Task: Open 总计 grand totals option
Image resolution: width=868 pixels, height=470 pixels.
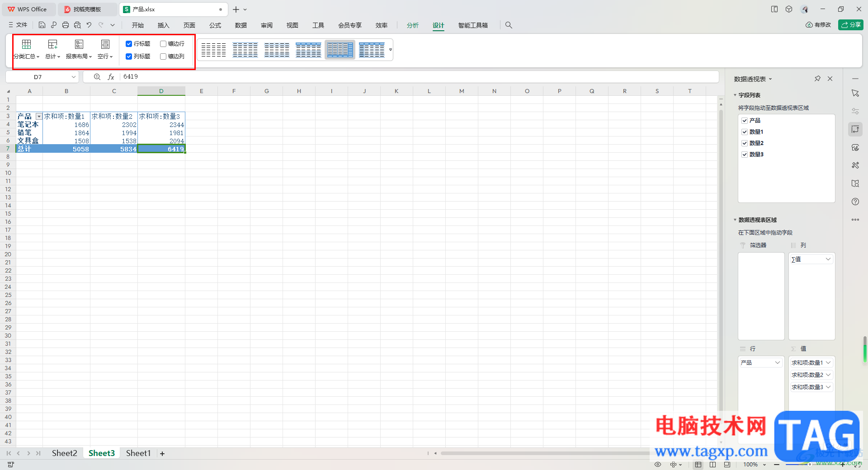Action: tap(53, 50)
